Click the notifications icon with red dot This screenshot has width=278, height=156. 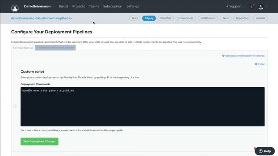tap(252, 6)
